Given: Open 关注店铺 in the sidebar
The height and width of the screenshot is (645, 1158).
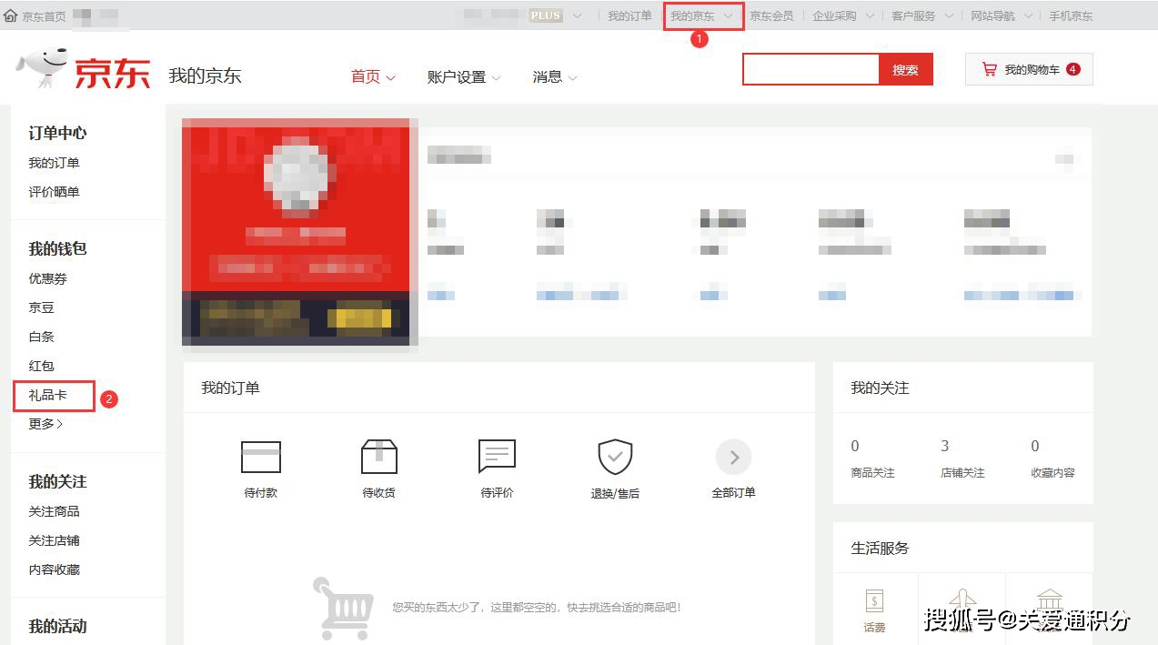Looking at the screenshot, I should click(x=54, y=540).
